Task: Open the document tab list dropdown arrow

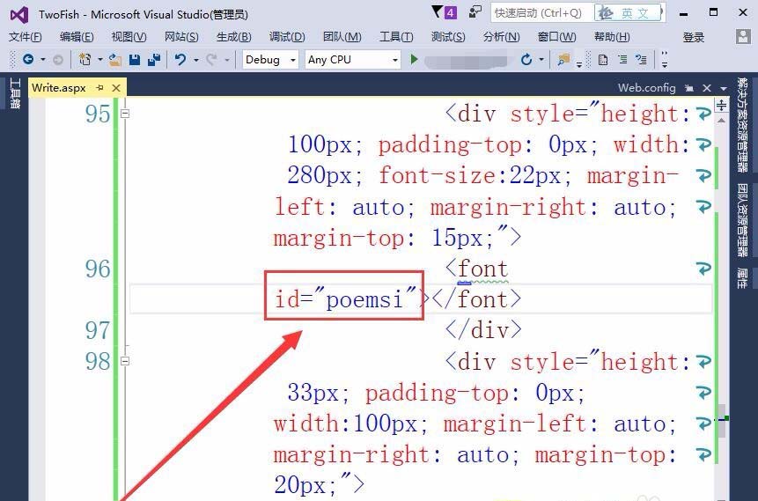Action: (724, 89)
